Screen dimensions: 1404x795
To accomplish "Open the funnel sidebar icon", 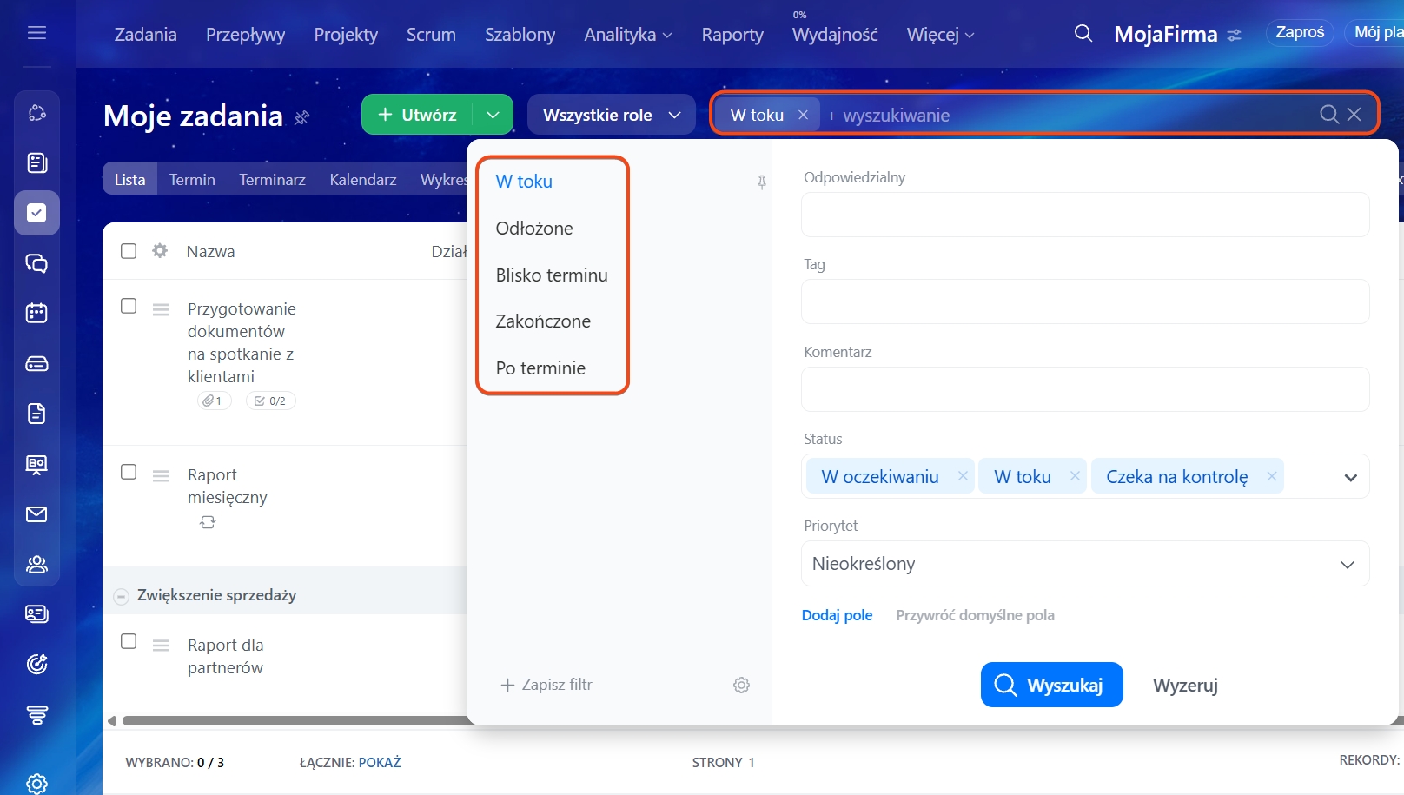I will [36, 715].
